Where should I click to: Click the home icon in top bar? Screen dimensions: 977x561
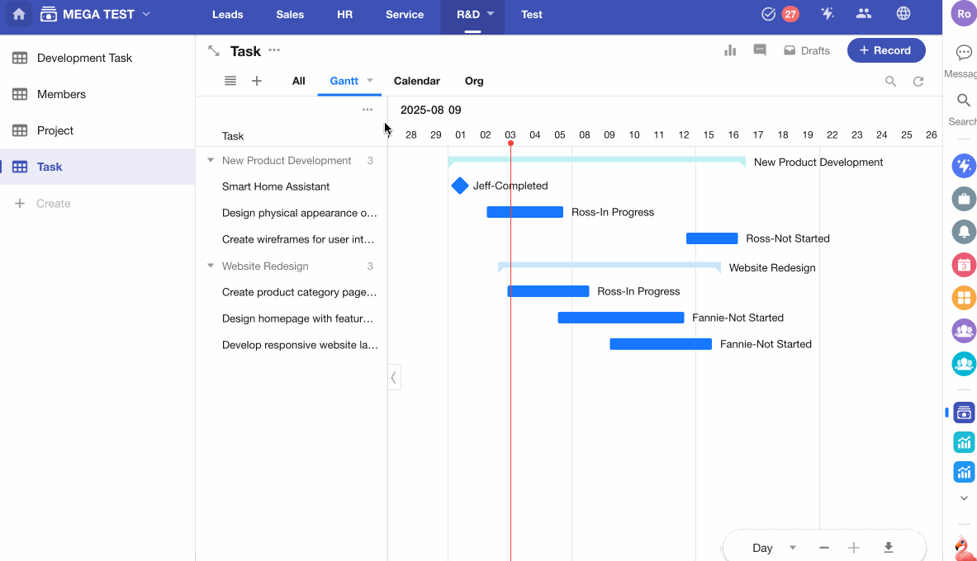[19, 14]
